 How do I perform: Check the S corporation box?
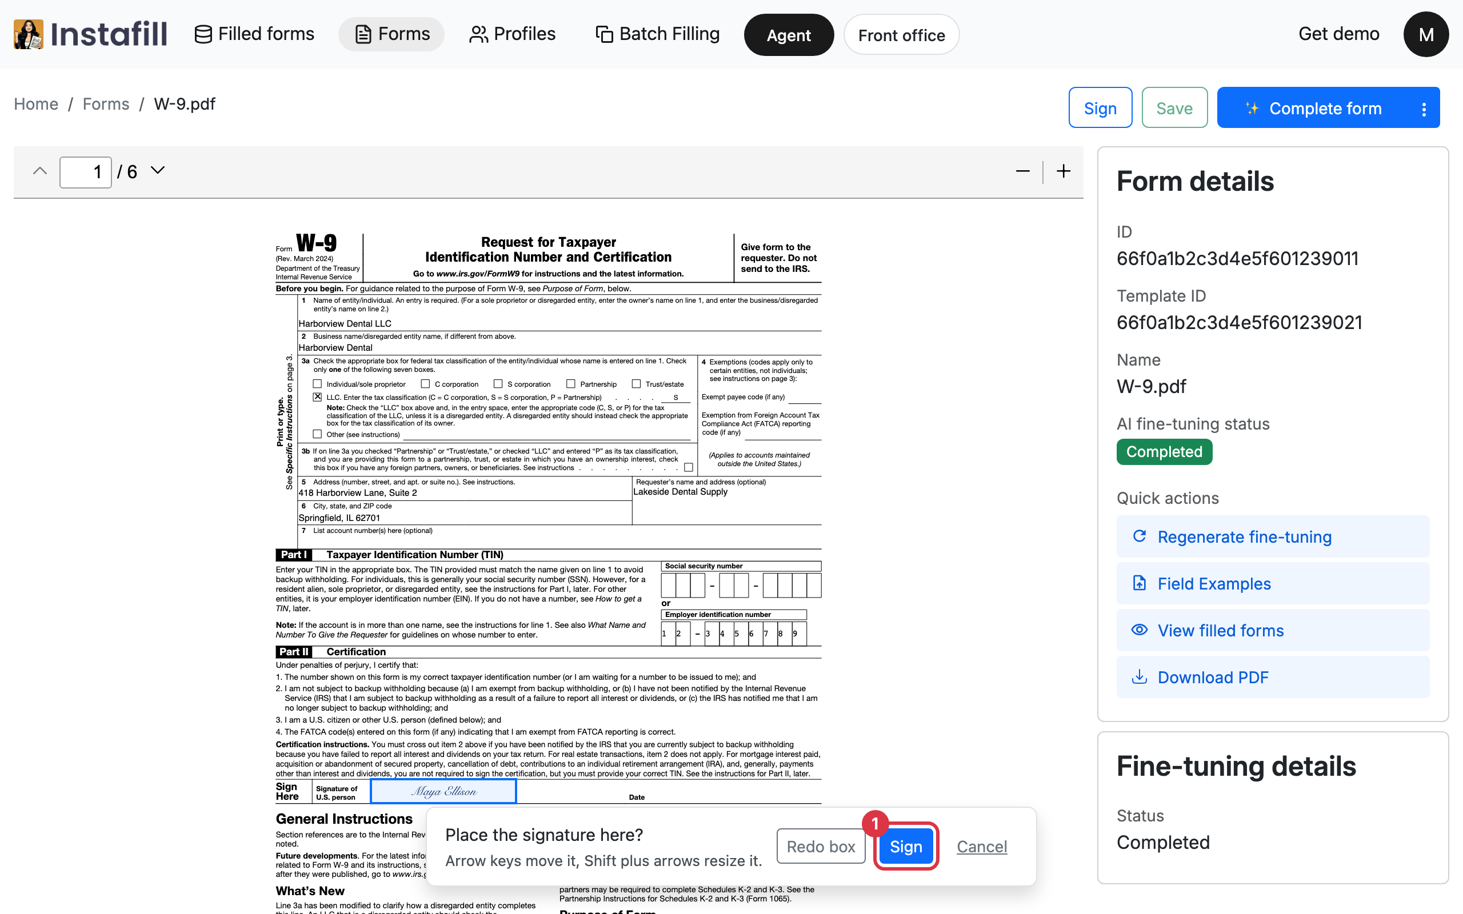[x=498, y=384]
